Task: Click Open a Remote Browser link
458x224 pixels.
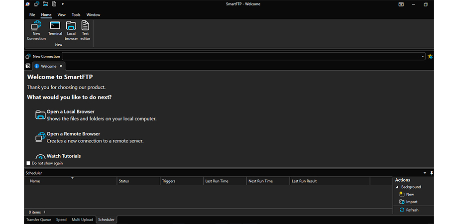Action: pyautogui.click(x=73, y=134)
